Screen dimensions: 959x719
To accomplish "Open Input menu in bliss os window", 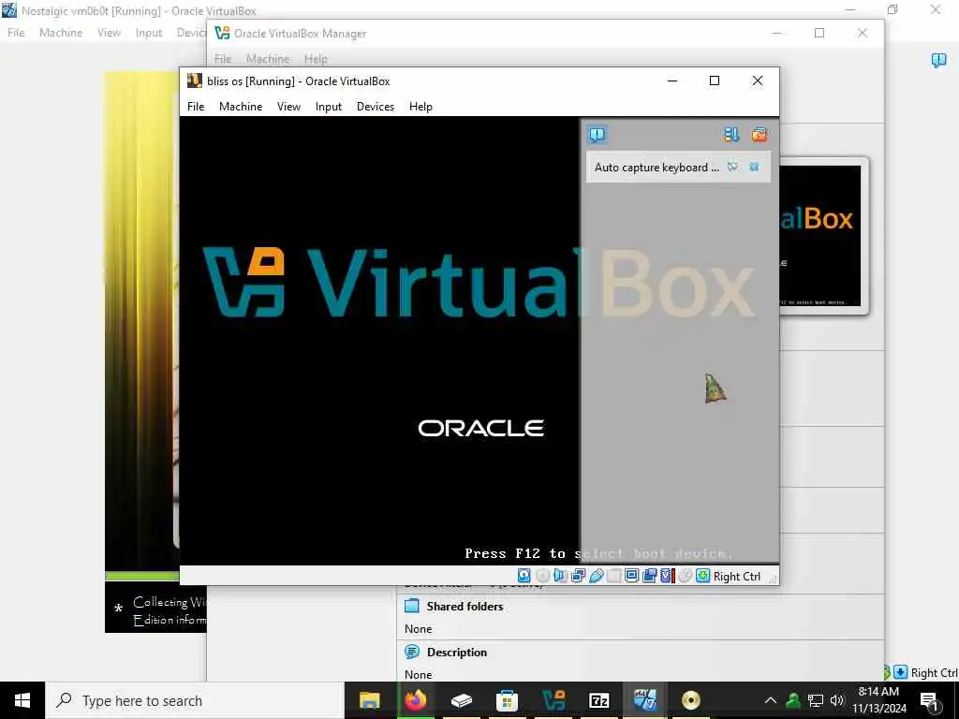I will (329, 107).
